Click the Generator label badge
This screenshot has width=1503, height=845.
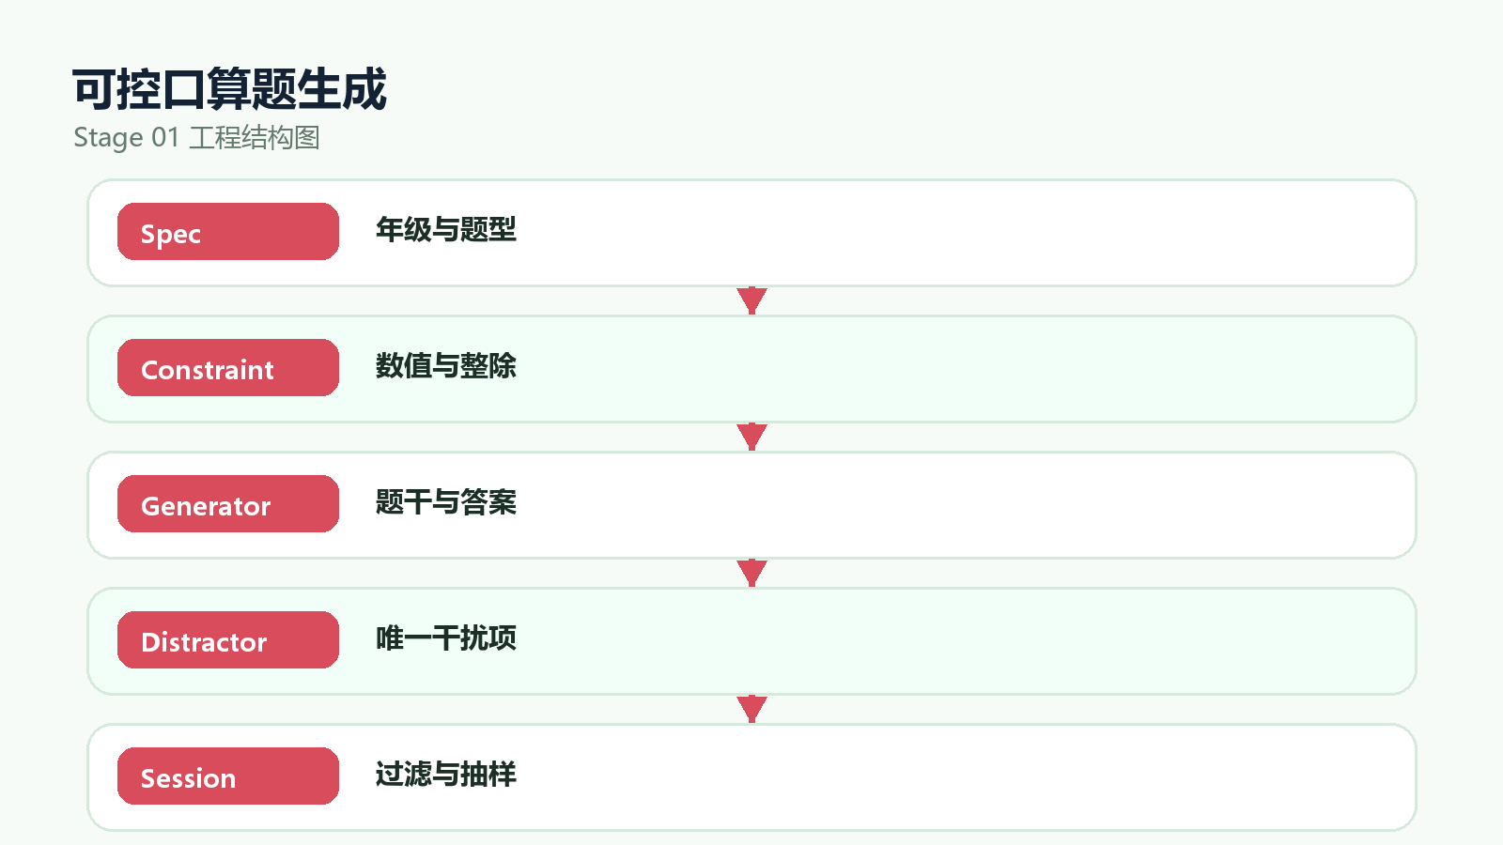(x=228, y=504)
